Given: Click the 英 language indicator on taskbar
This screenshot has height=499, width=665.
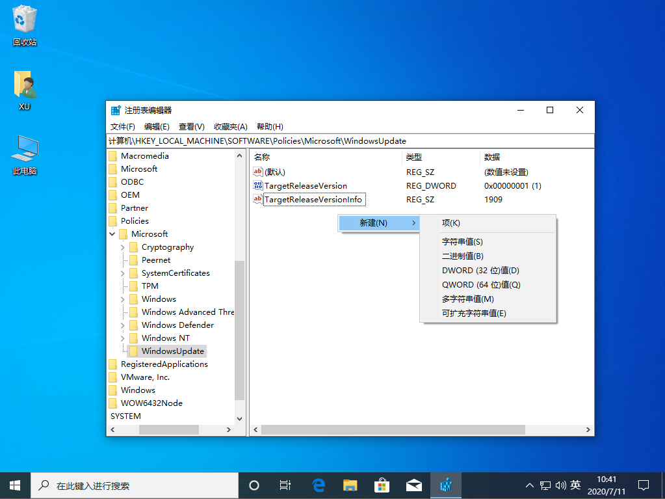Looking at the screenshot, I should point(575,485).
